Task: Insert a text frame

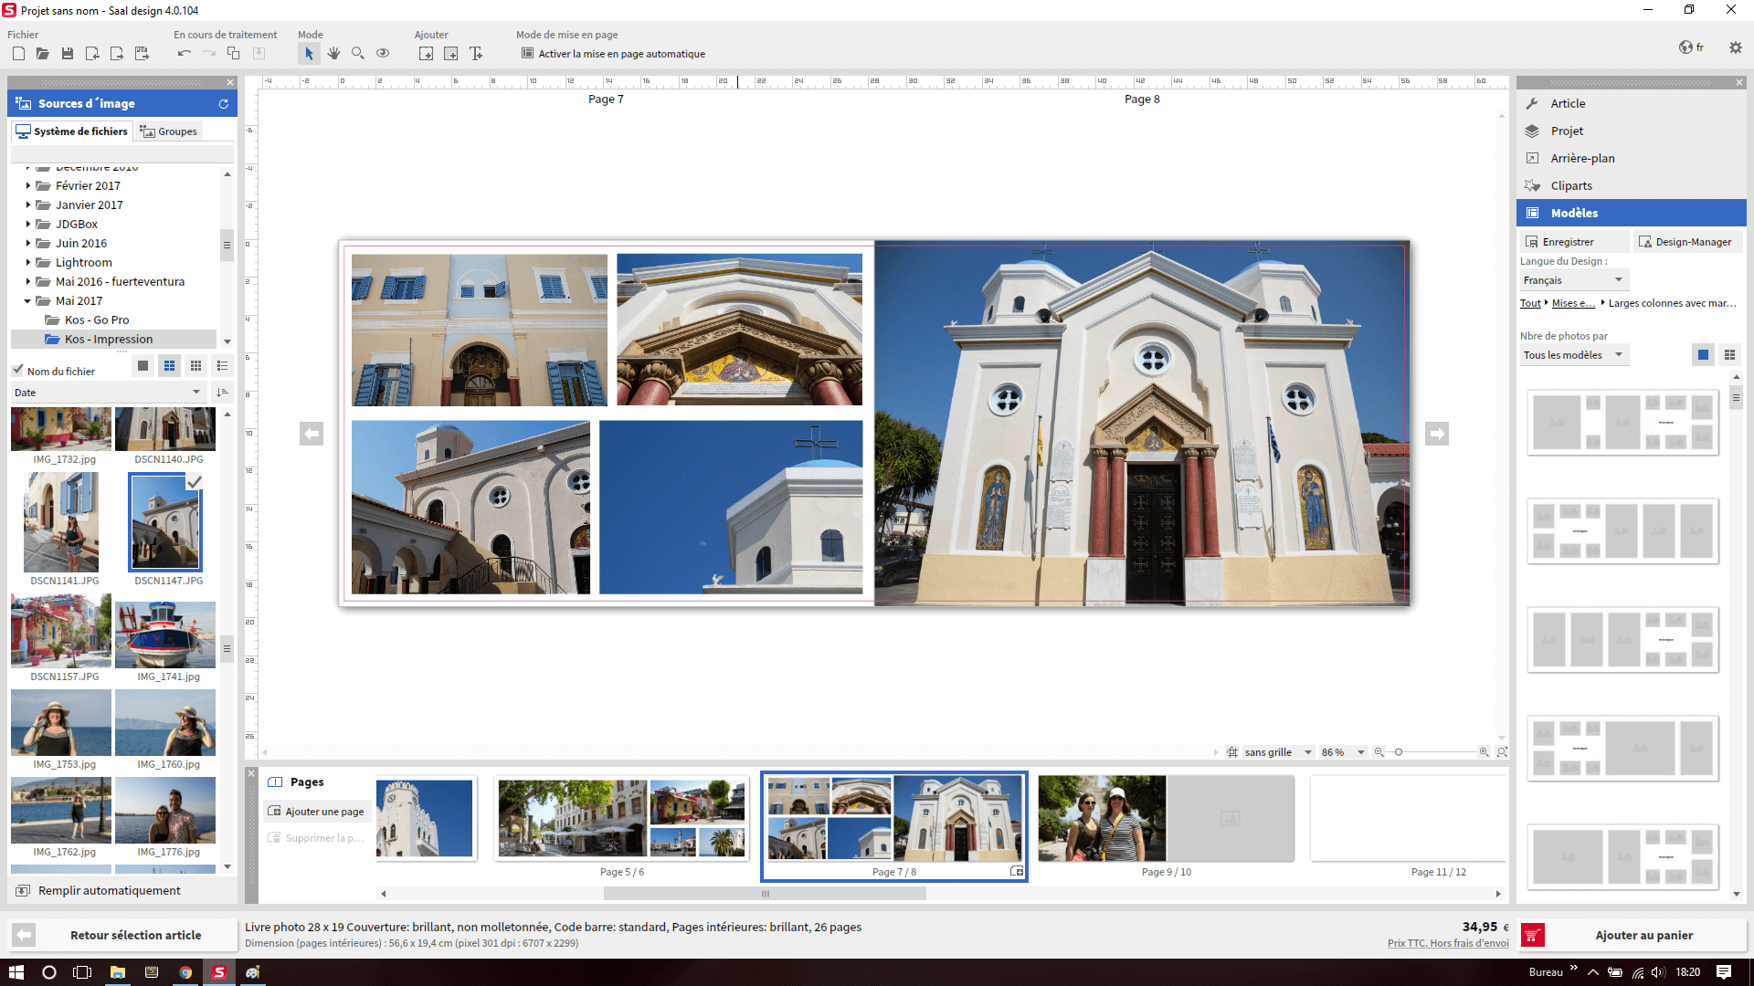Action: coord(476,53)
